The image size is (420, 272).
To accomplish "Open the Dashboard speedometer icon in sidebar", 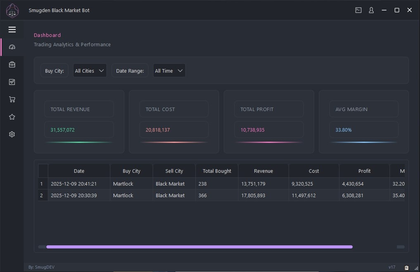I will pyautogui.click(x=12, y=47).
